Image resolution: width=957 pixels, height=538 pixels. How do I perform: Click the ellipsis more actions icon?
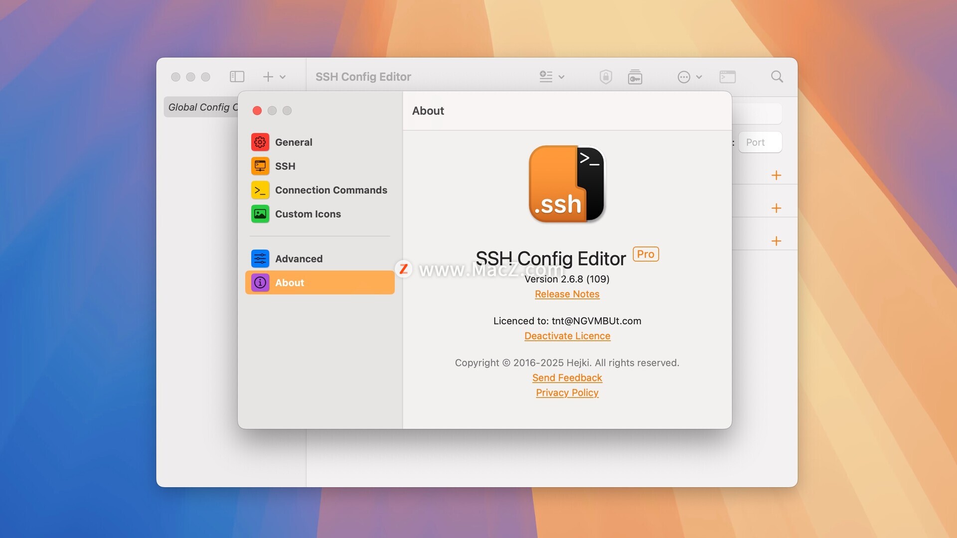[x=684, y=77]
